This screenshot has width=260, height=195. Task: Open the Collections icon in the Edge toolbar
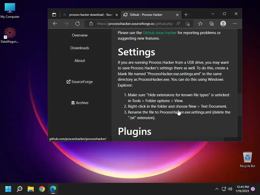pos(212,24)
